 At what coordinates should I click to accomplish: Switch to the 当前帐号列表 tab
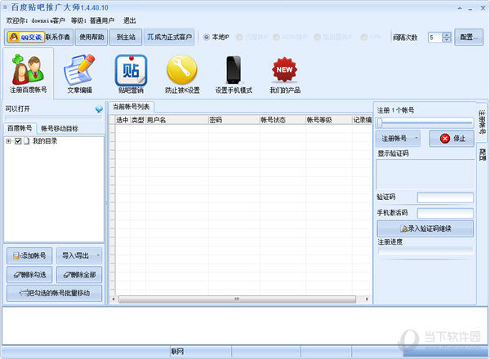[131, 107]
